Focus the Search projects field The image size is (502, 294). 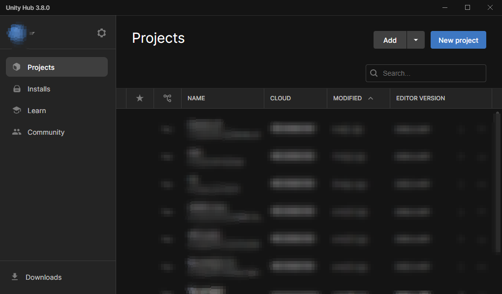pyautogui.click(x=426, y=73)
